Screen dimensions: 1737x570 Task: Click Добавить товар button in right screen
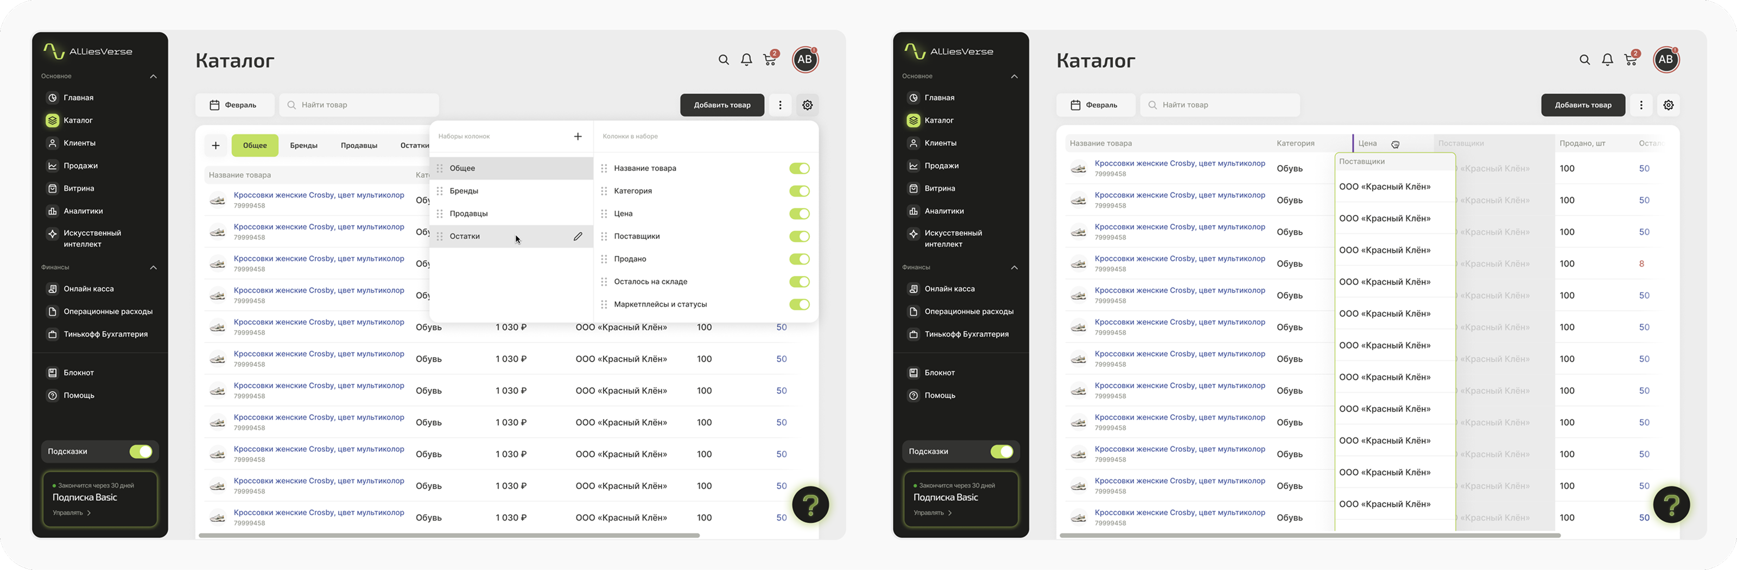(1583, 105)
